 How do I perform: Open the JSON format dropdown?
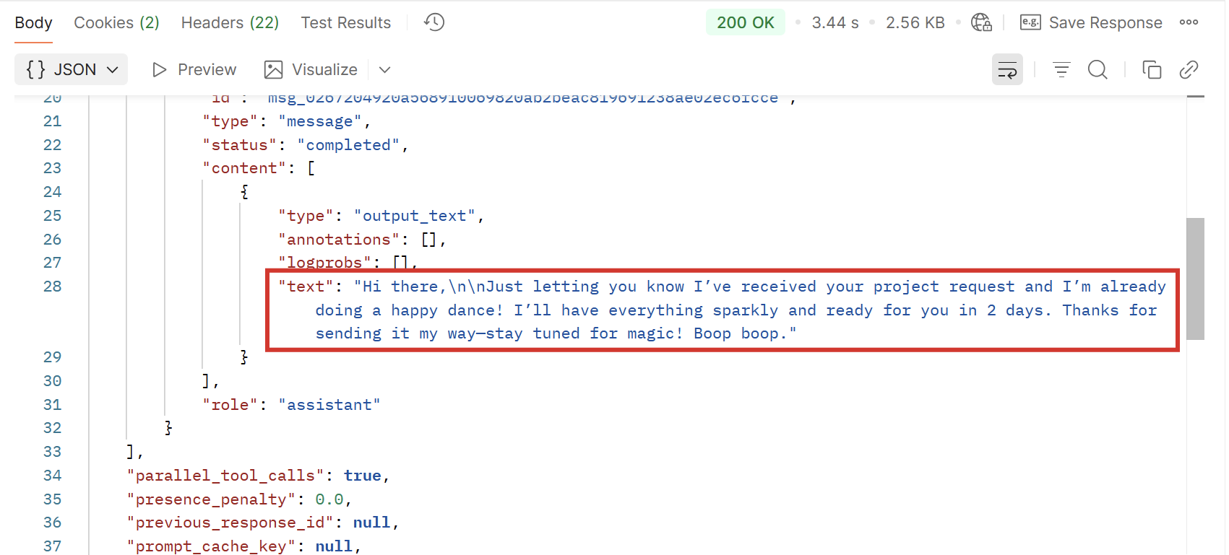pyautogui.click(x=71, y=69)
